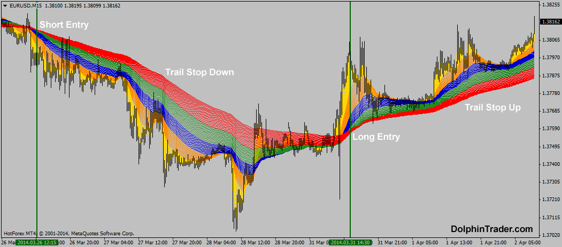Click the current price tag 1.38162
The image size is (562, 247).
point(551,22)
